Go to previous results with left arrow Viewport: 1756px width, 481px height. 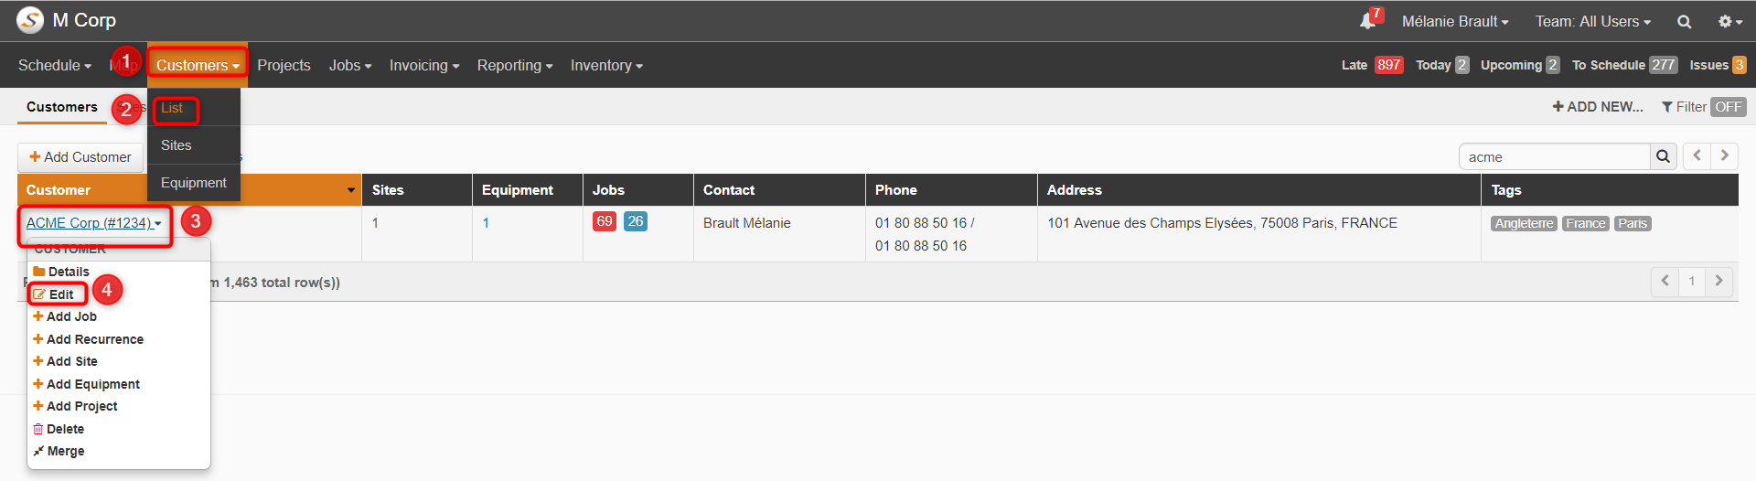click(x=1697, y=155)
